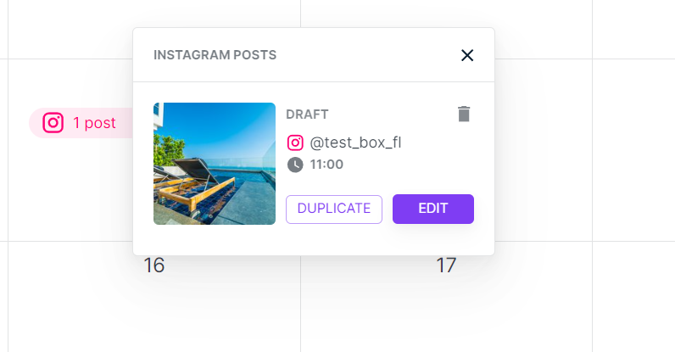Click the clock icon next to 11:00

pos(295,164)
